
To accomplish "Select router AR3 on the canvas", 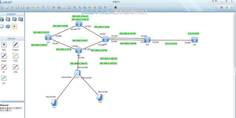I will click(x=78, y=50).
